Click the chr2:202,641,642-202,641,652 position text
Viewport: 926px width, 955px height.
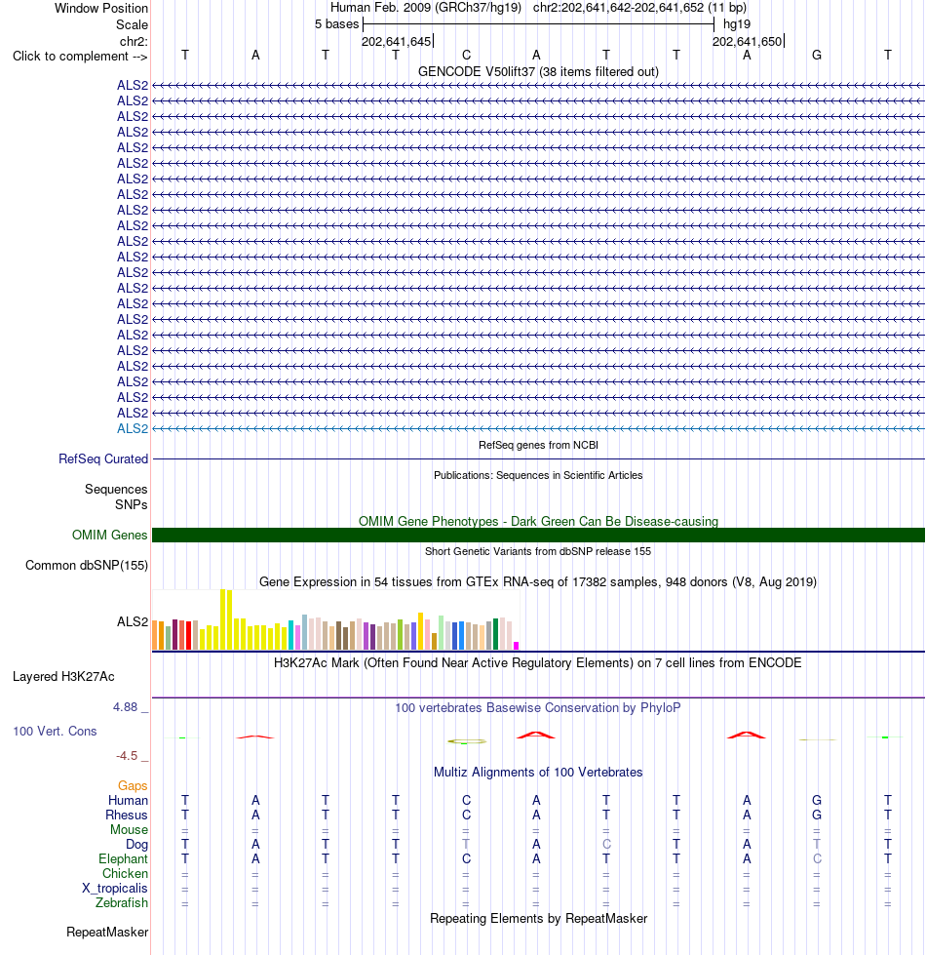639,8
